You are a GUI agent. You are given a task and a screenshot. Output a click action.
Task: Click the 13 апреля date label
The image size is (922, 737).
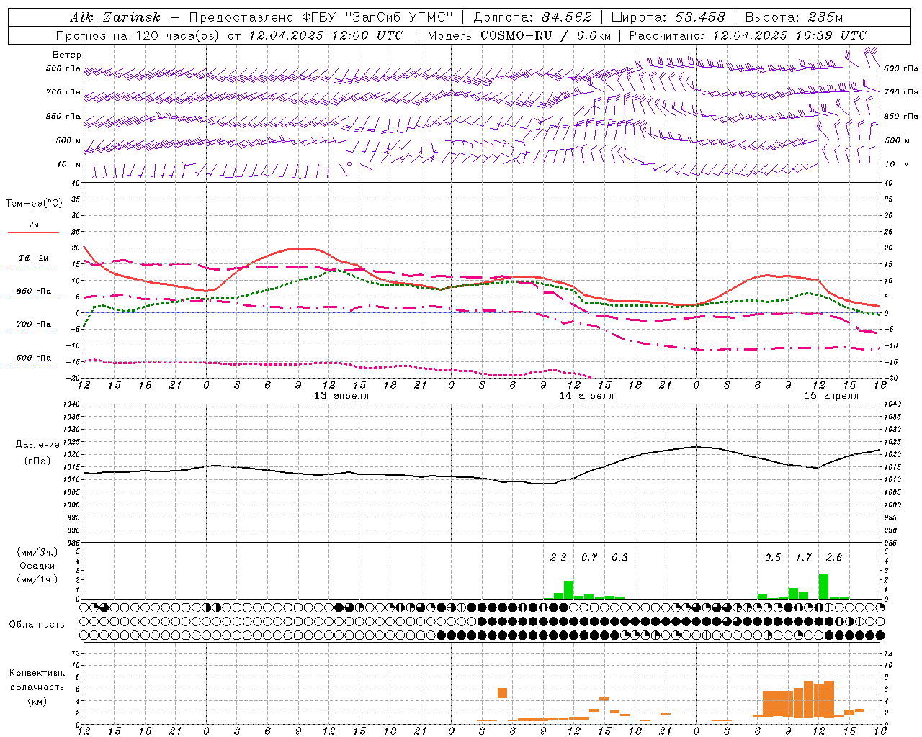(x=341, y=396)
